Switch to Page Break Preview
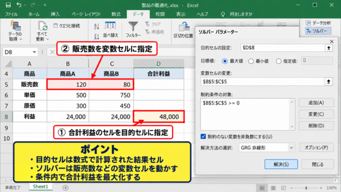 point(283,188)
